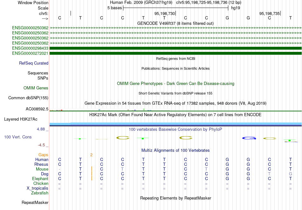Image resolution: width=302 pixels, height=210 pixels.
Task: Click the X_tropicalis species label
Action: [x=38, y=188]
